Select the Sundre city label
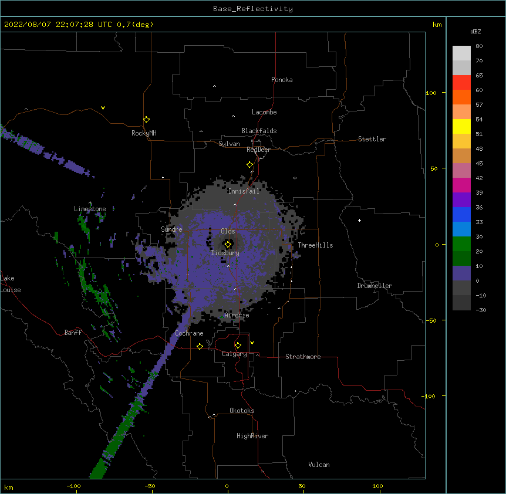This screenshot has width=506, height=494. coord(171,229)
